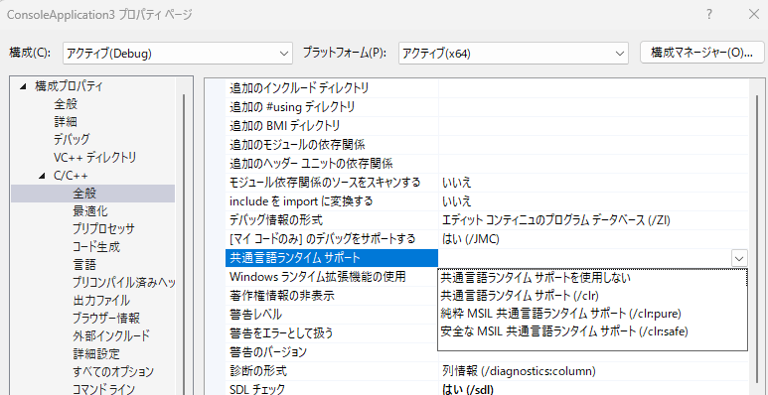Image resolution: width=768 pixels, height=395 pixels.
Task: Select コード生成 in the tree
Action: pos(96,247)
